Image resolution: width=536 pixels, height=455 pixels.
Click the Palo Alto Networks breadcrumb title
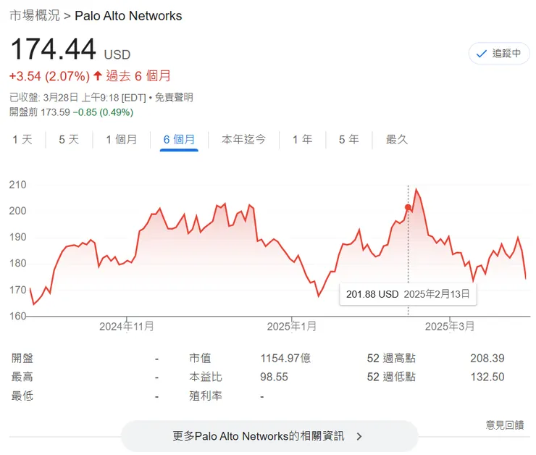pyautogui.click(x=128, y=16)
